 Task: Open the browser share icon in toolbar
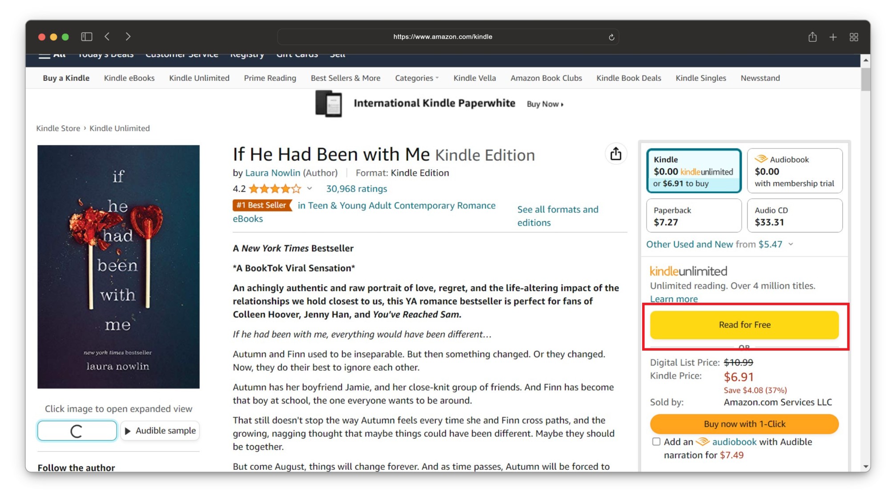click(812, 37)
